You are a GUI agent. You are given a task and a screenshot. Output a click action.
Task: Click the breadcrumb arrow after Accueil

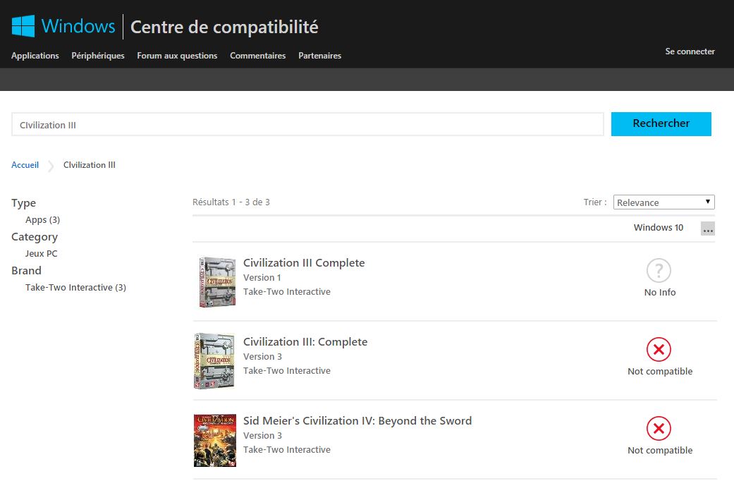point(50,165)
